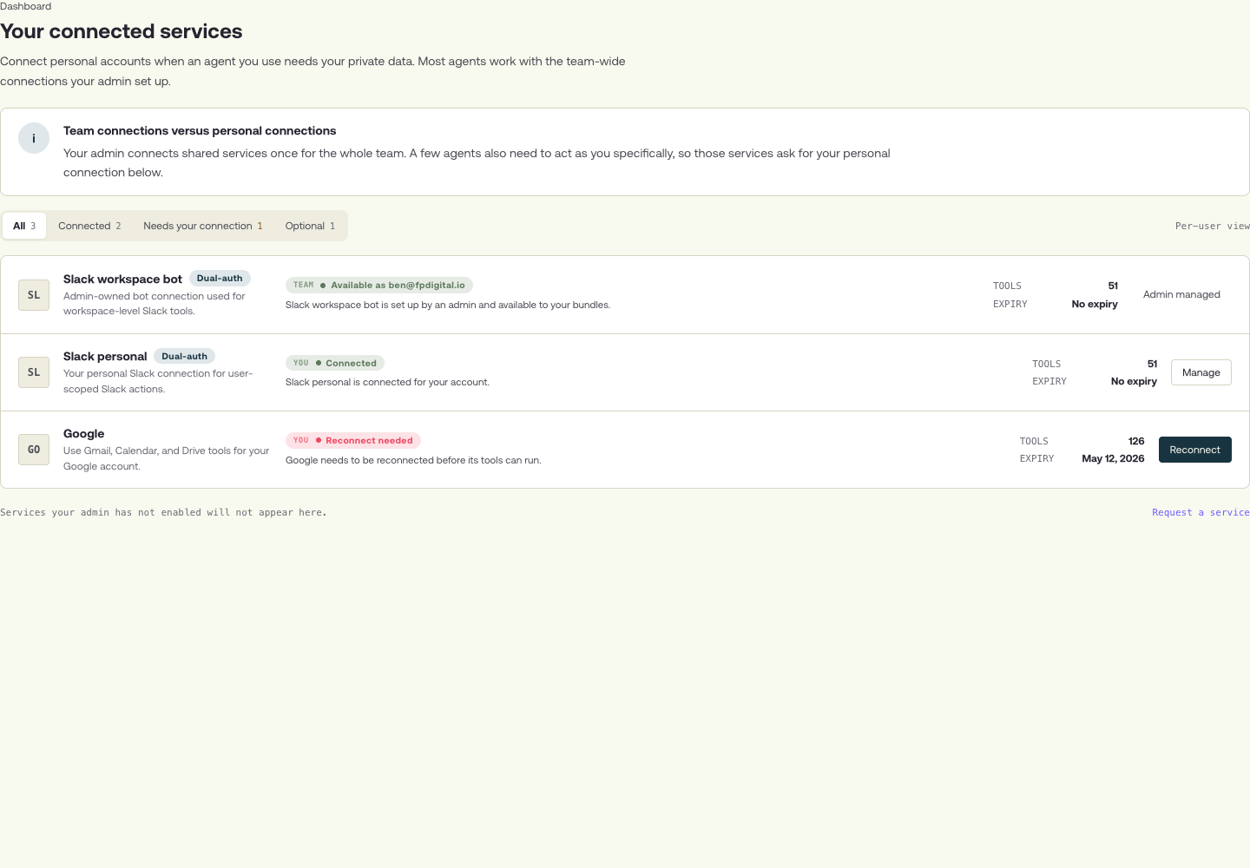Image resolution: width=1250 pixels, height=868 pixels.
Task: Click the 'Admin managed' label
Action: coord(1181,294)
